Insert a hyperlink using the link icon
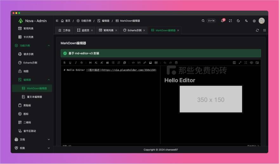Viewport: 279px width, 164px height. point(145,63)
